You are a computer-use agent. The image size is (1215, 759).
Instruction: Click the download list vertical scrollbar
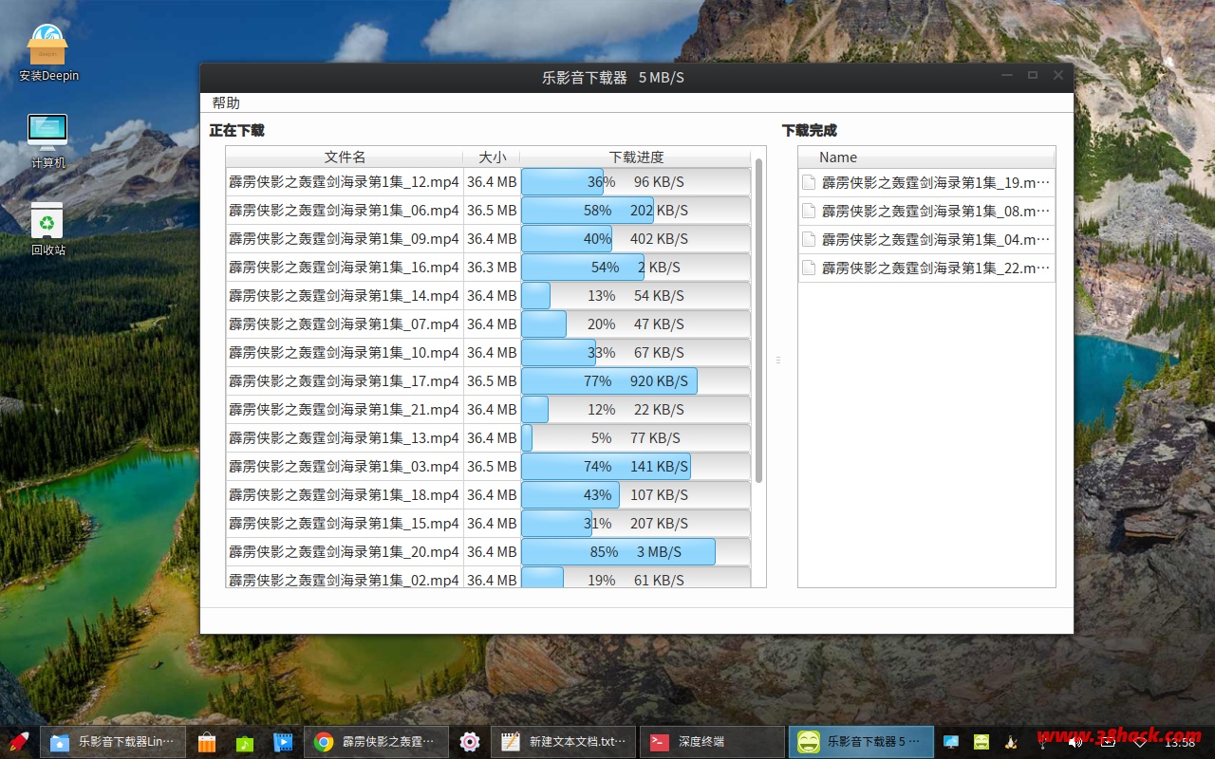coord(758,321)
